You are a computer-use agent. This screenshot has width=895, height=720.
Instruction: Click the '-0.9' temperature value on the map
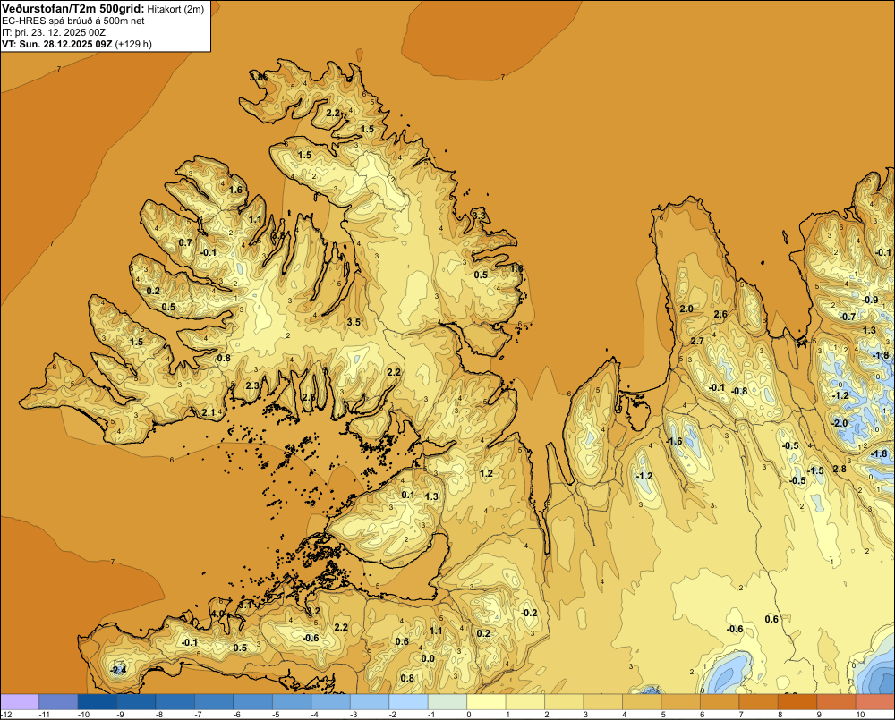tap(870, 301)
